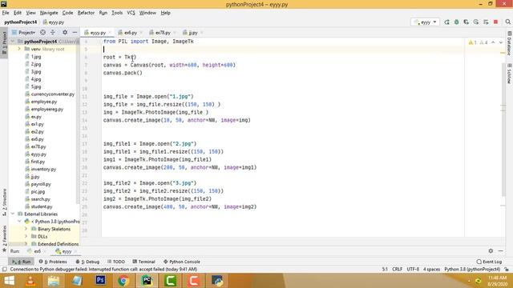Click the CRLF line separator widget
The height and width of the screenshot is (288, 513).
[x=398, y=270]
